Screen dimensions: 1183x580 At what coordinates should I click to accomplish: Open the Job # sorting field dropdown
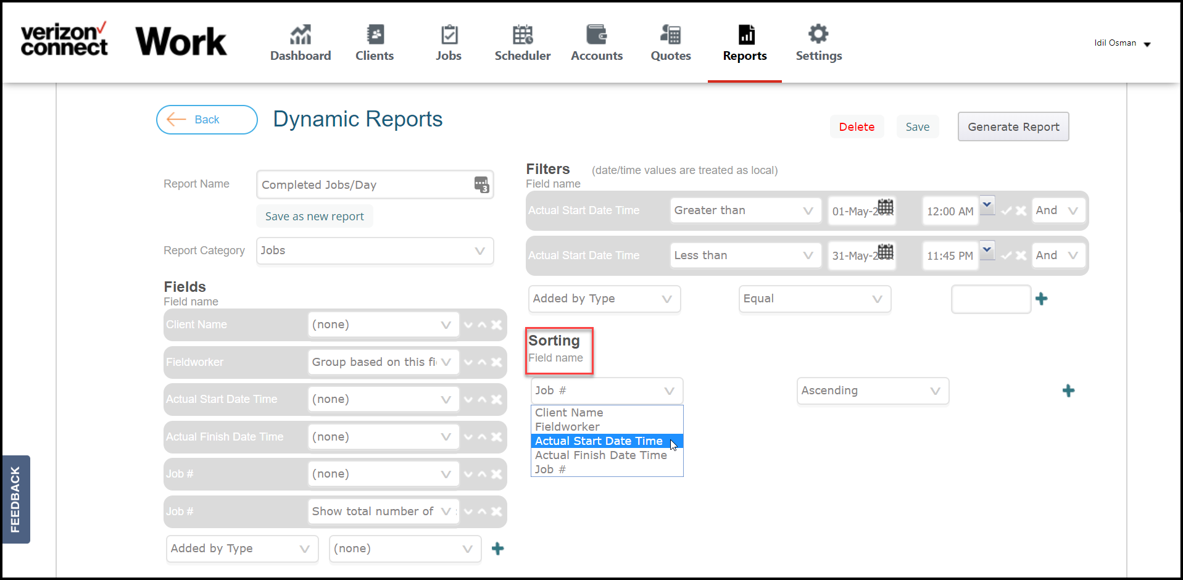pyautogui.click(x=607, y=391)
